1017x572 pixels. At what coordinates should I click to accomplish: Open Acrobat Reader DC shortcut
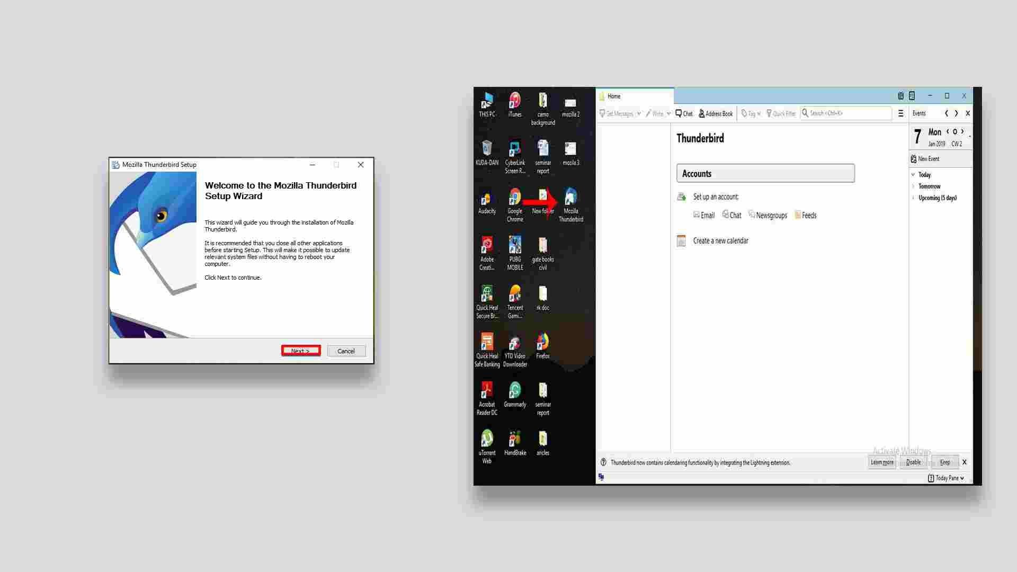[487, 399]
